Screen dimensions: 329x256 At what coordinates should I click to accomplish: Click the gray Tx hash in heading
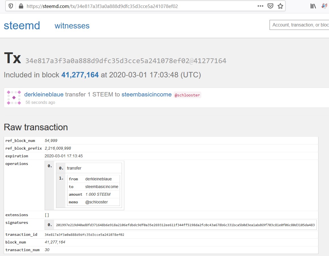click(x=107, y=61)
